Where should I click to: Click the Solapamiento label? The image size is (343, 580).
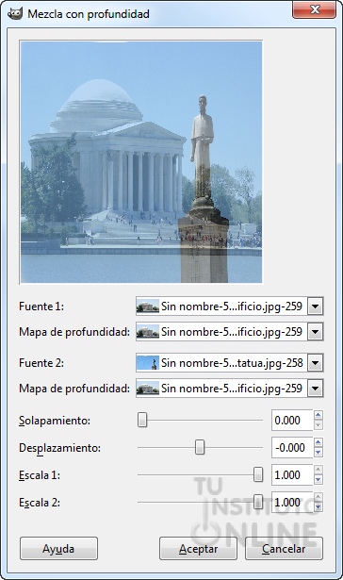pyautogui.click(x=55, y=421)
